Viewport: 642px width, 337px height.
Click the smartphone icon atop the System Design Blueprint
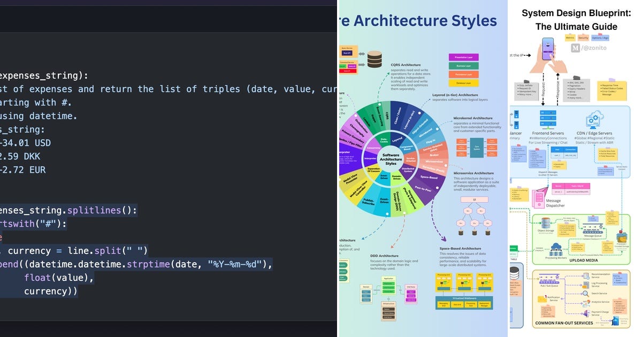click(548, 49)
